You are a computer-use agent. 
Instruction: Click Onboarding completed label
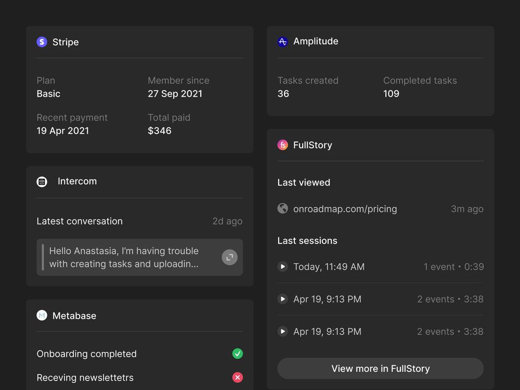(x=86, y=354)
